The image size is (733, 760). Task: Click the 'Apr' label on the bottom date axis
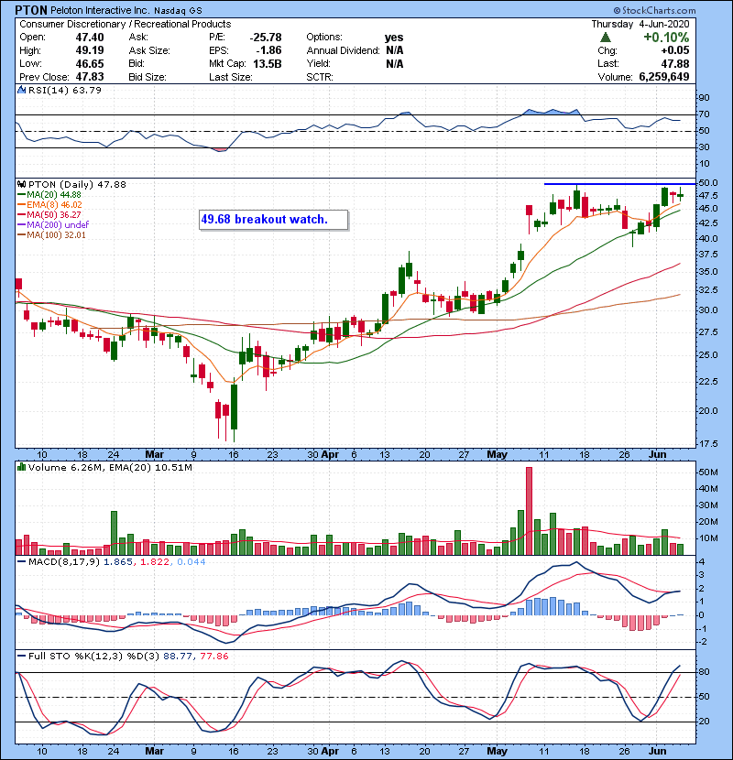click(x=329, y=751)
